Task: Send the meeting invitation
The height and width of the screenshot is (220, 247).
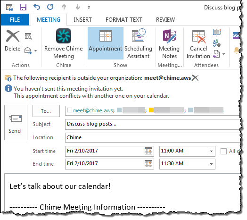Action: (16, 122)
